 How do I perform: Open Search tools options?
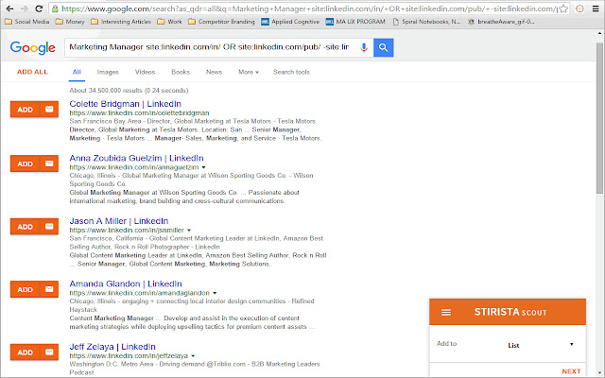(x=291, y=72)
